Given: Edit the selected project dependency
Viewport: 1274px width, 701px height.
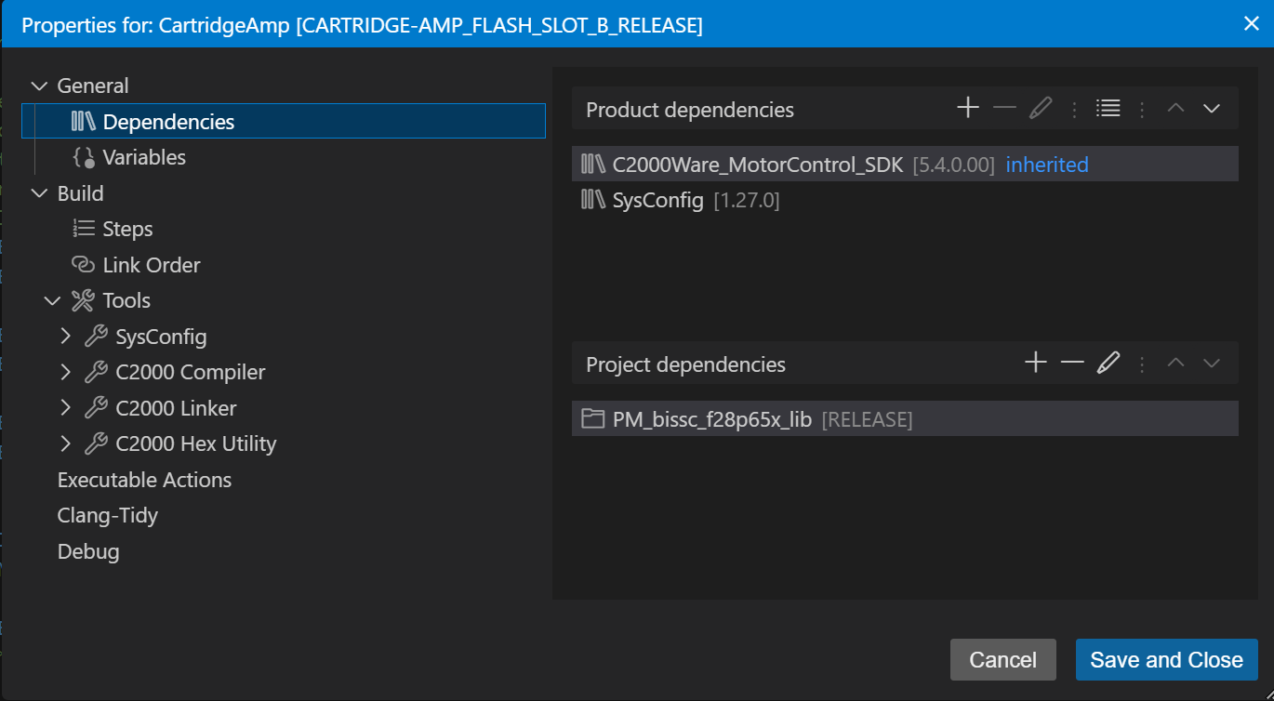Looking at the screenshot, I should tap(1108, 363).
